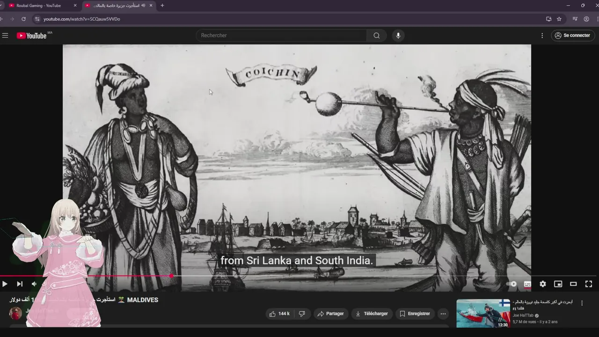Open the player settings gear
The height and width of the screenshot is (337, 599).
[x=543, y=284]
